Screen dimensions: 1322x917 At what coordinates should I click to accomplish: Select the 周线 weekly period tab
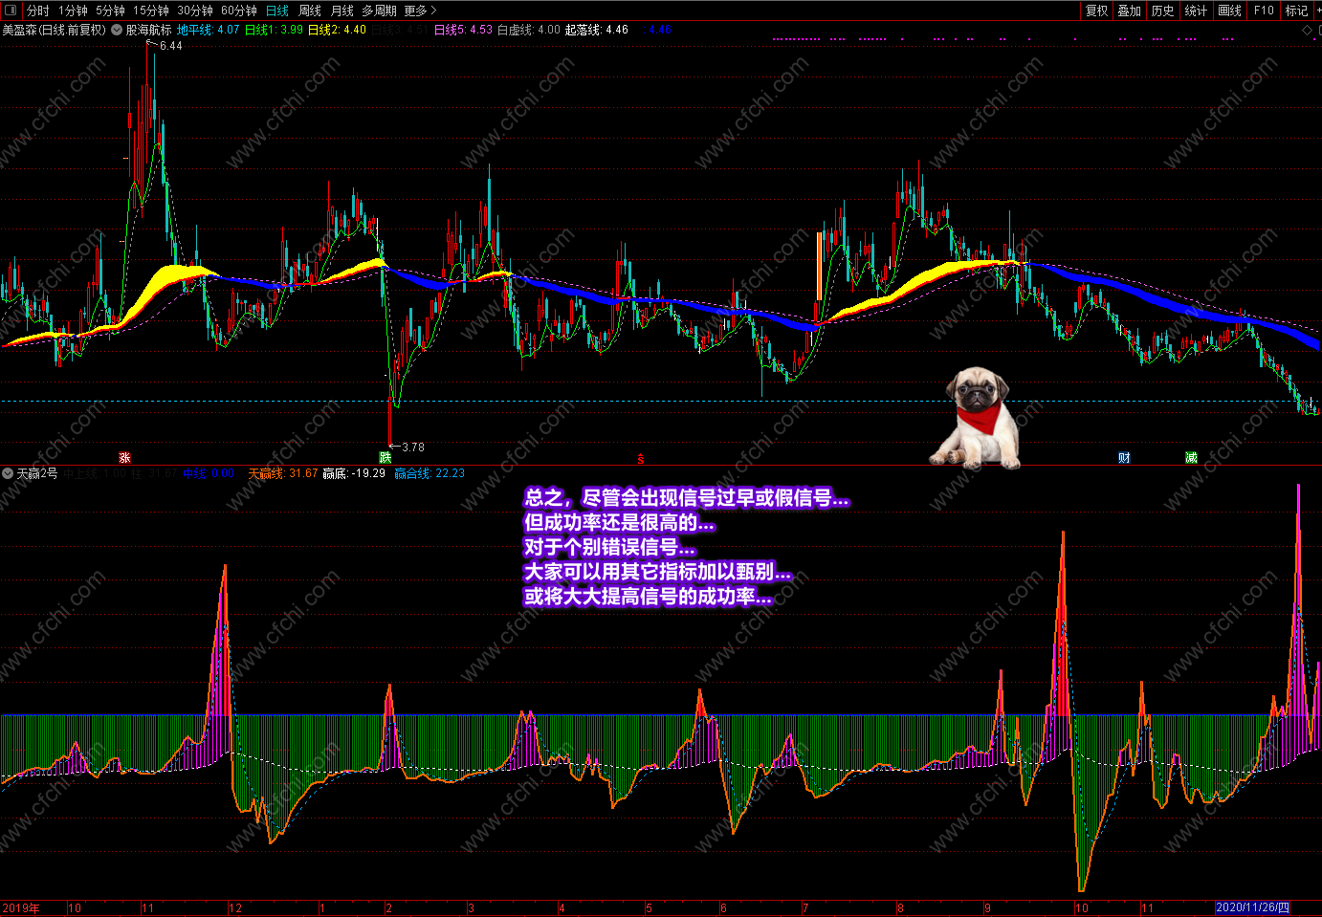(310, 11)
